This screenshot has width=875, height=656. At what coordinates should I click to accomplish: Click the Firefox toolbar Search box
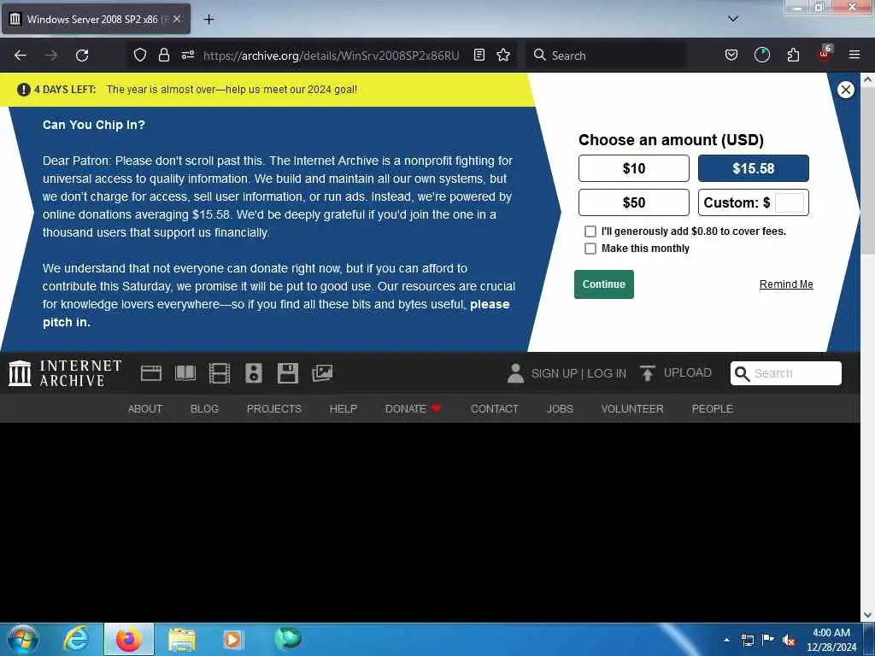point(606,56)
